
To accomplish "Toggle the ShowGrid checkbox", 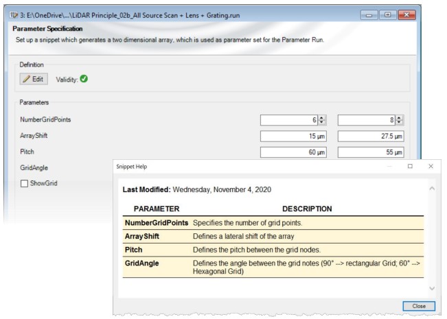I will tap(24, 183).
